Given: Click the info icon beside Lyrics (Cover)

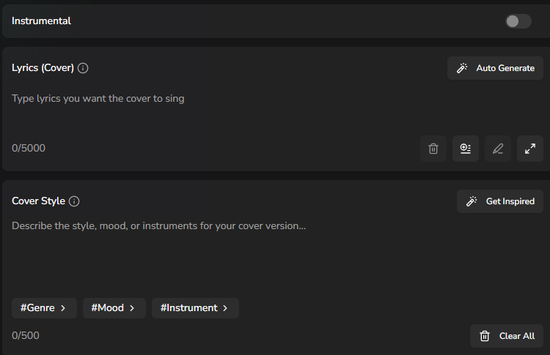Looking at the screenshot, I should point(83,68).
